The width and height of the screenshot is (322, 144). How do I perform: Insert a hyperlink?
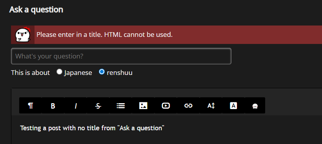(188, 106)
